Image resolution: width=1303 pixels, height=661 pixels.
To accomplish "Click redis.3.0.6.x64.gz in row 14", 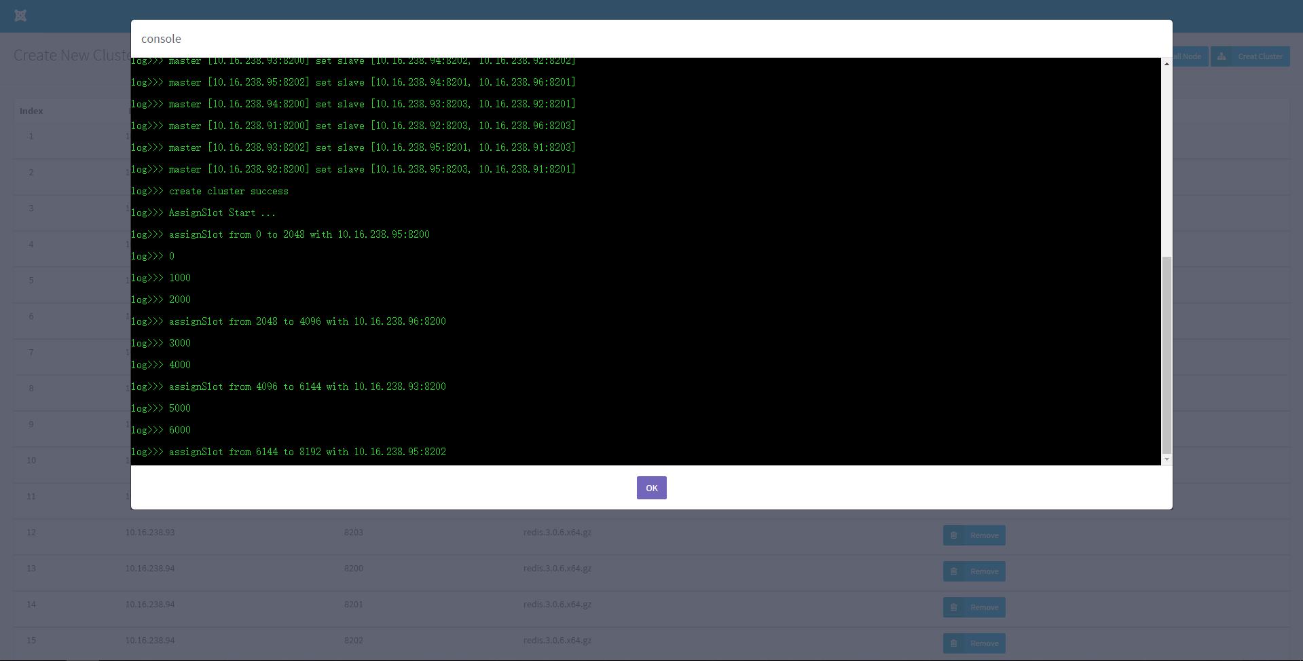I will pos(557,605).
